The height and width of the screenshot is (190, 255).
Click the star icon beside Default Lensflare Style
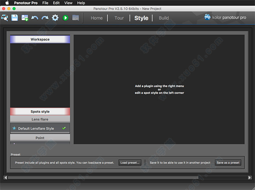point(14,128)
